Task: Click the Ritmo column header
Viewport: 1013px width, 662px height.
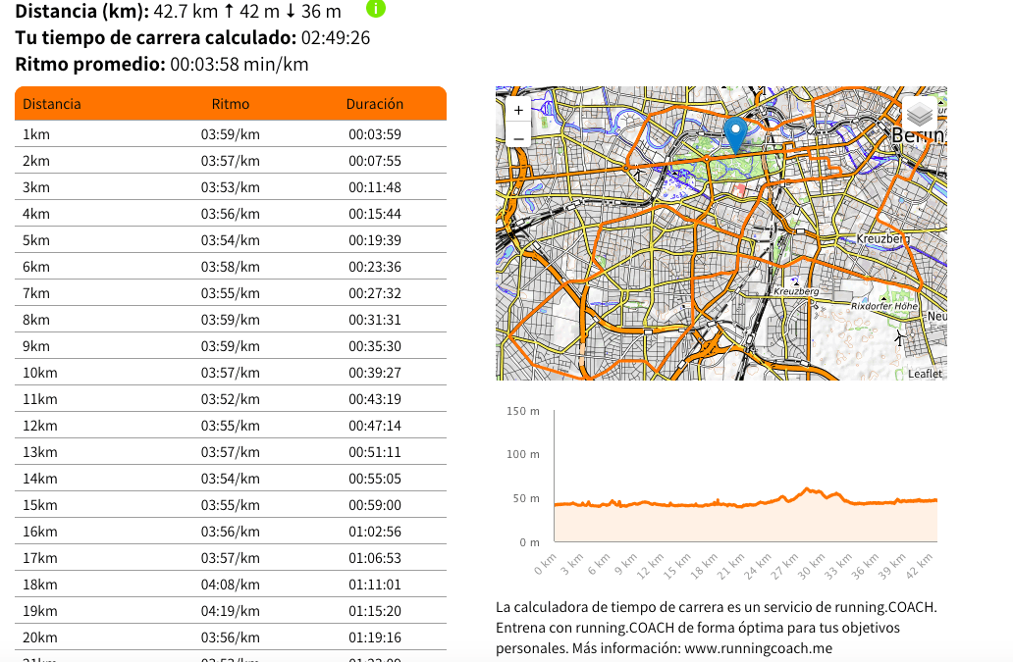Action: point(231,104)
